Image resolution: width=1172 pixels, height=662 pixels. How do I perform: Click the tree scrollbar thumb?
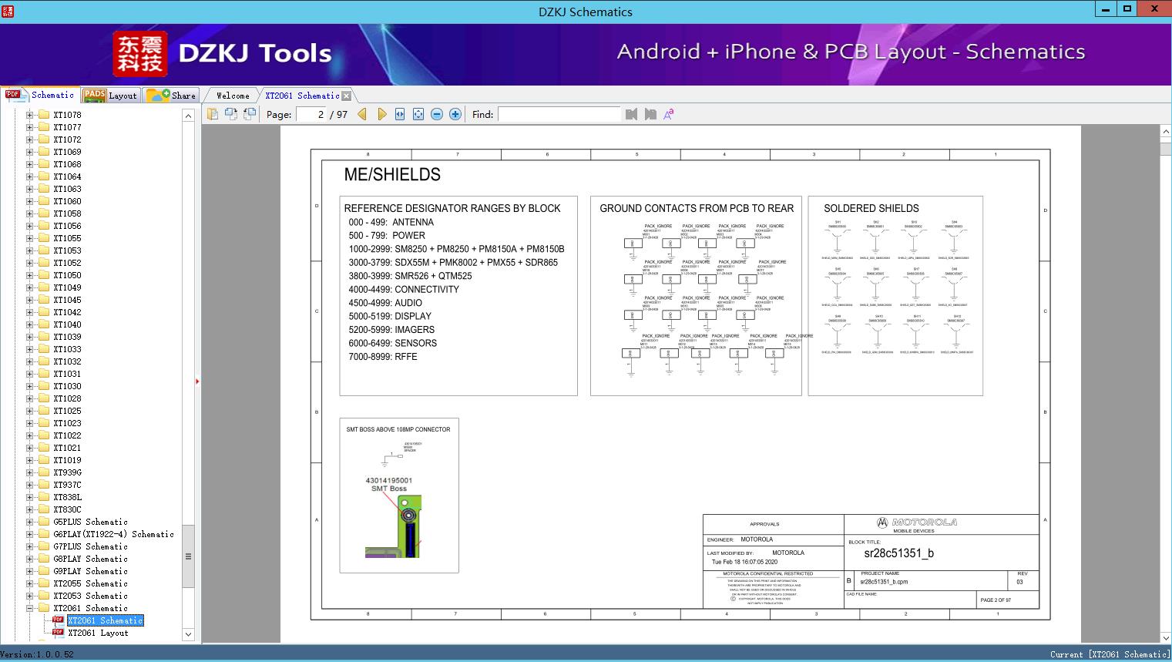coord(188,556)
